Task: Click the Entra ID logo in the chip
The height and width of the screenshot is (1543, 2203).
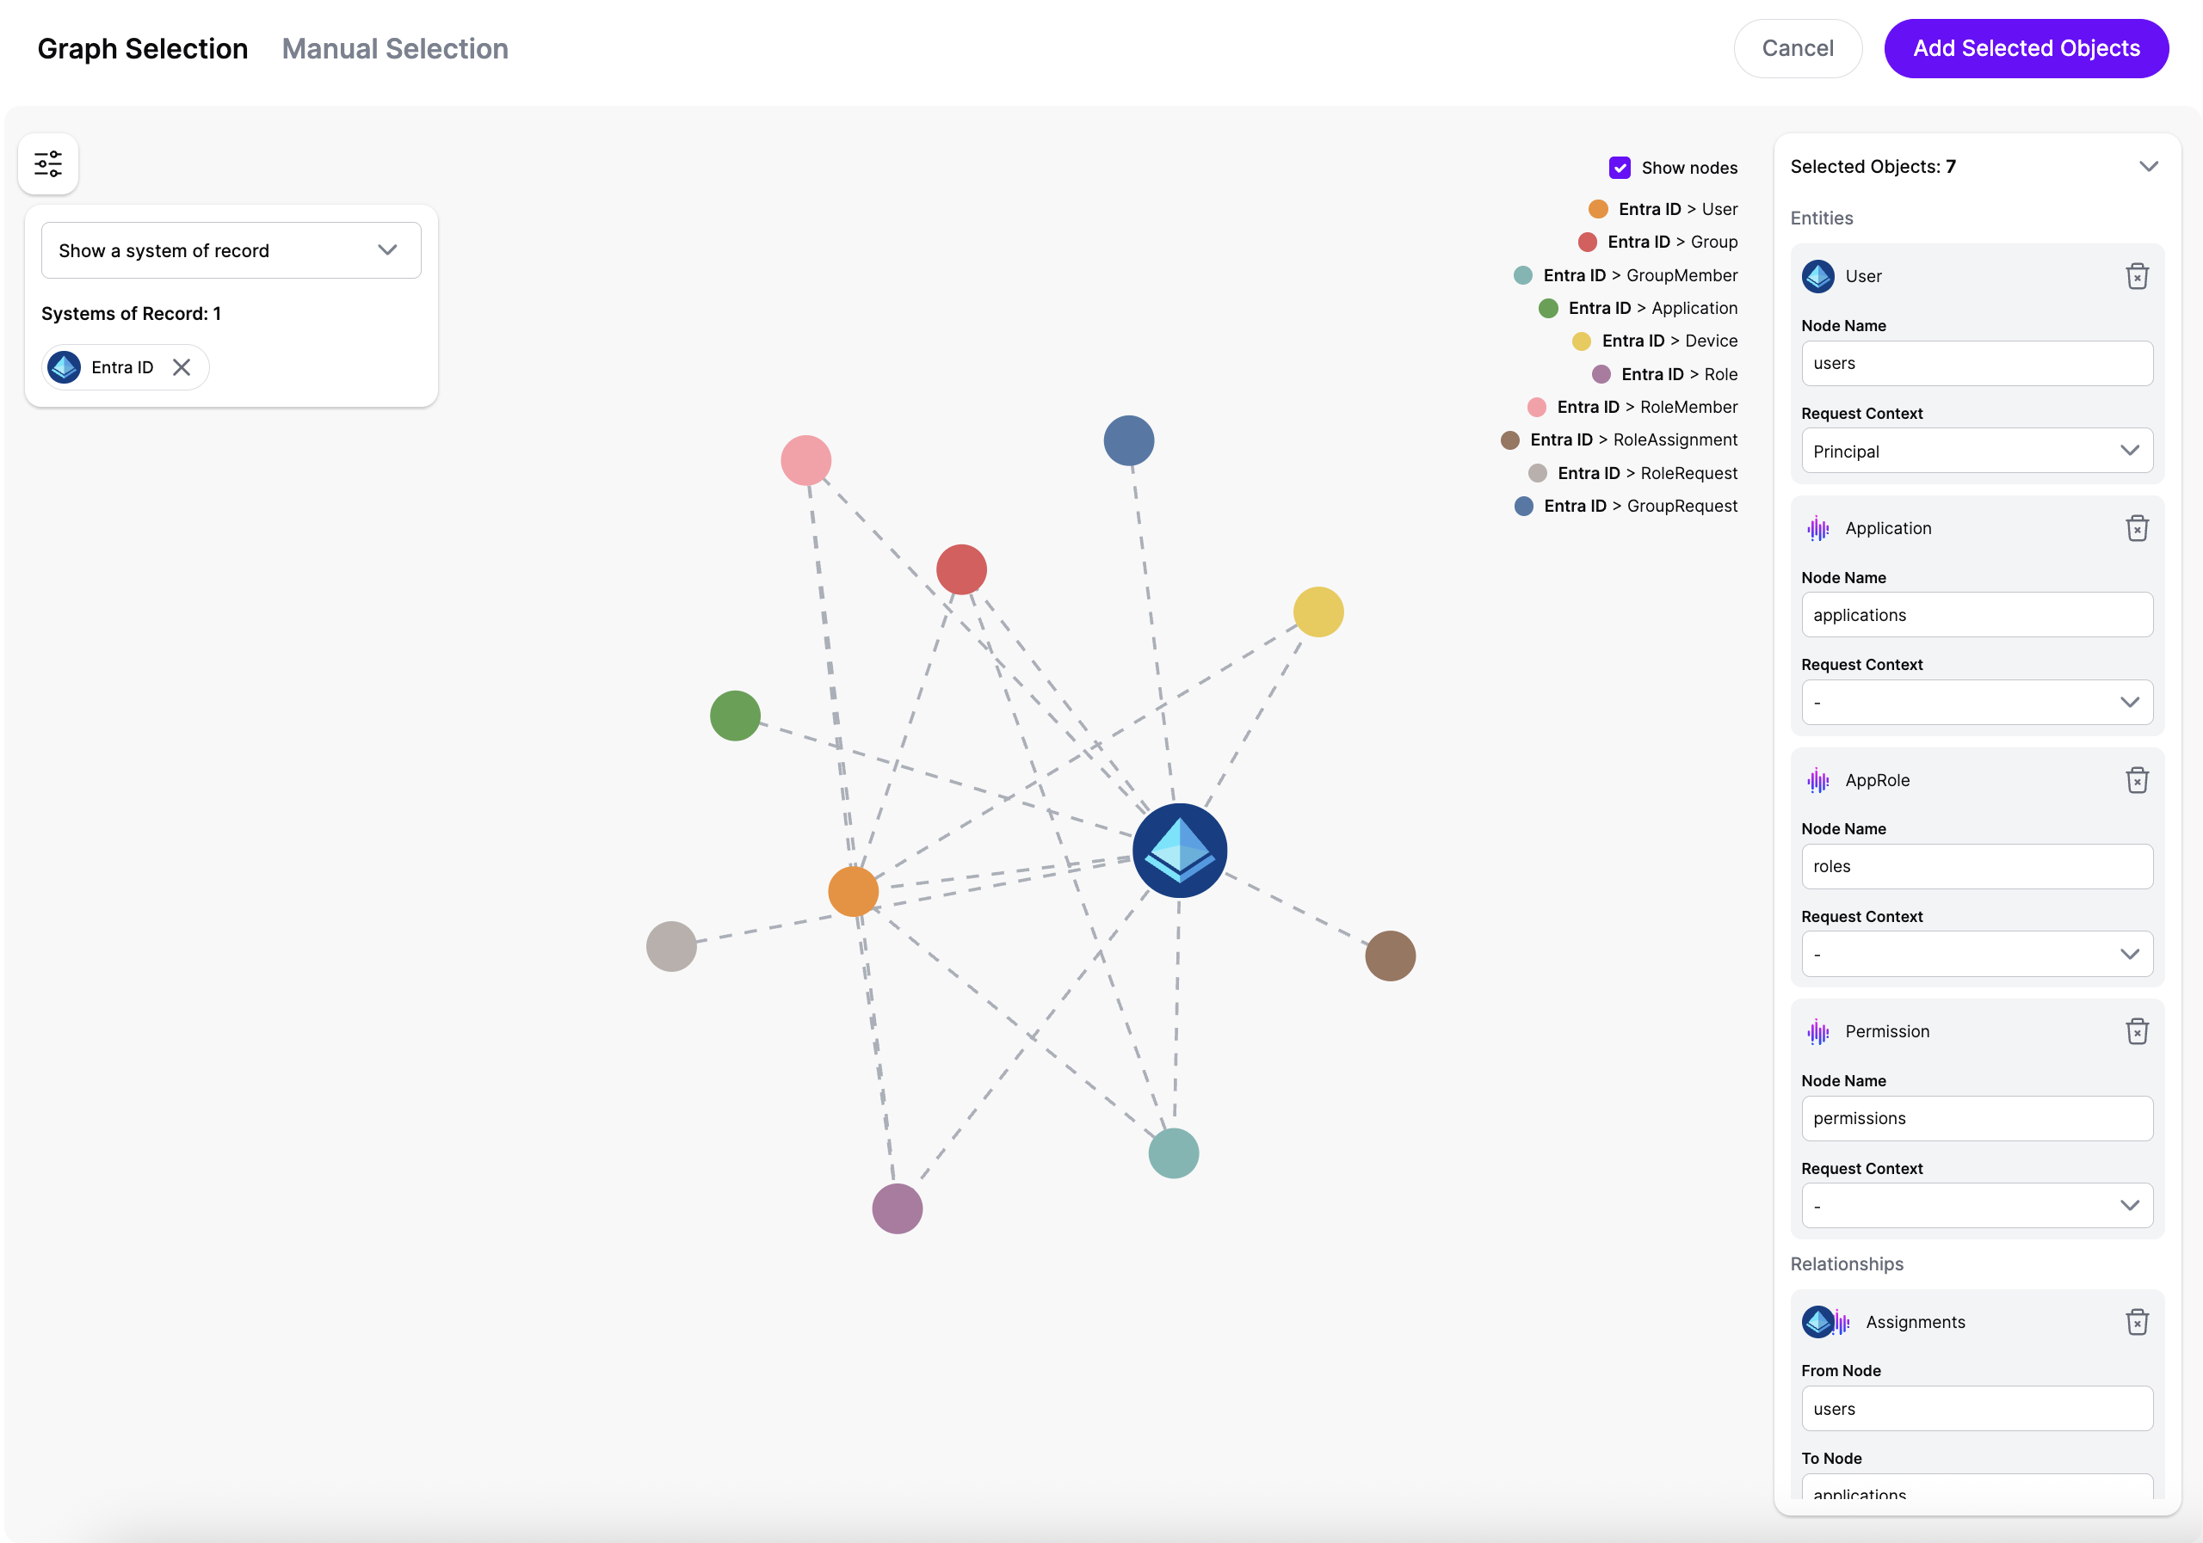Action: [65, 367]
